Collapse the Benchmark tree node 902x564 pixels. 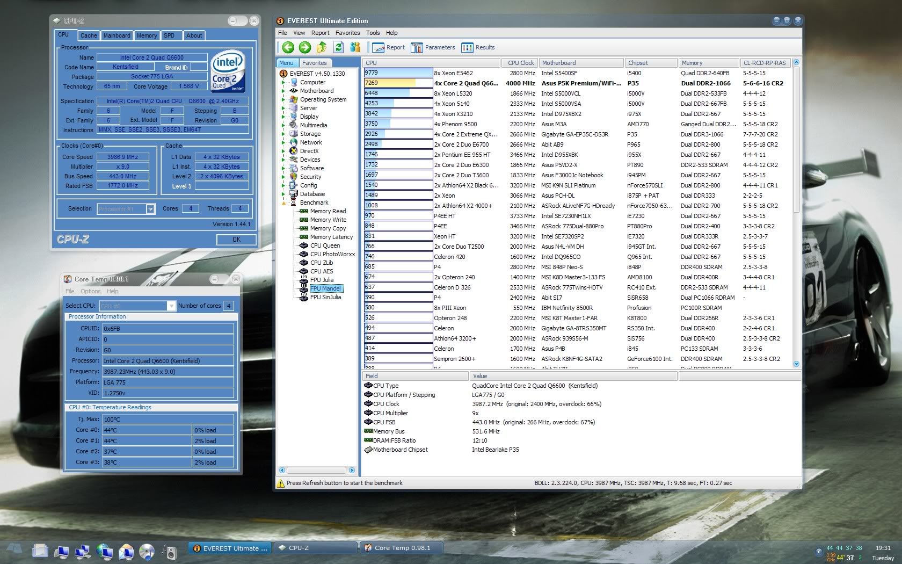tap(283, 203)
